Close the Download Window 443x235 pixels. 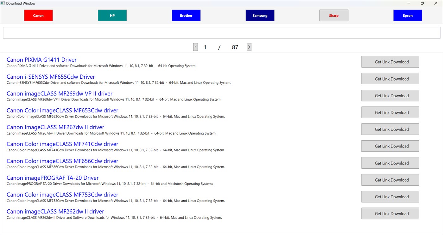point(436,3)
